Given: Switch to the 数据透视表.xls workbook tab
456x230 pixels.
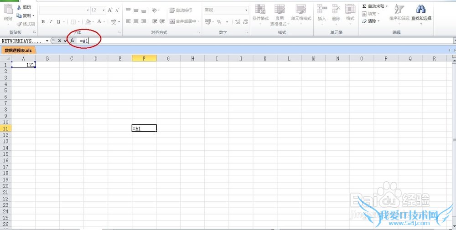Looking at the screenshot, I should point(18,50).
